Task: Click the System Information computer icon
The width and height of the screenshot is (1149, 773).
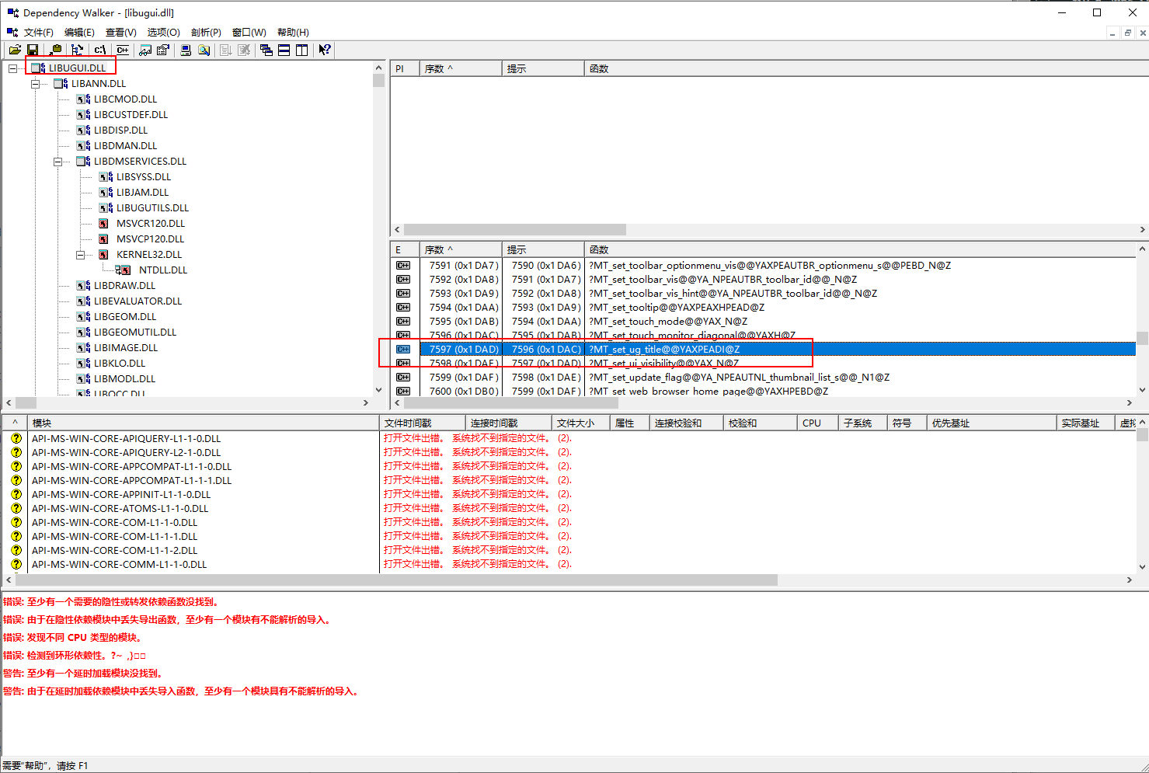Action: tap(186, 50)
